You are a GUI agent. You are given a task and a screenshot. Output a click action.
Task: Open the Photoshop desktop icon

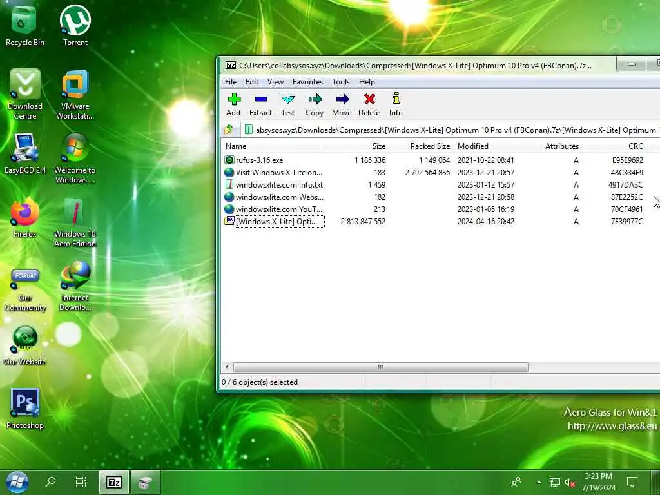coord(25,409)
